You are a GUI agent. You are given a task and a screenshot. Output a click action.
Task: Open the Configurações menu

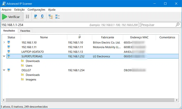[36, 10]
